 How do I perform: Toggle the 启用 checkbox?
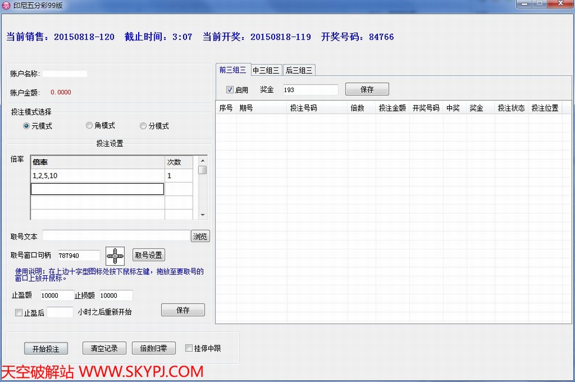230,90
